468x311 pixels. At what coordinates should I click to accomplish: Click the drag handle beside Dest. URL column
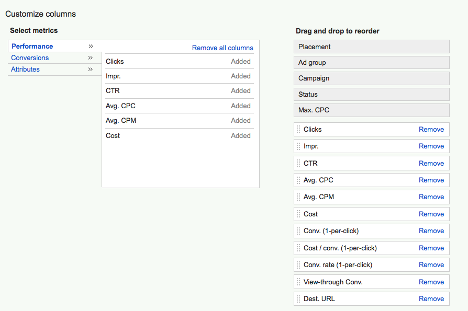coord(298,299)
